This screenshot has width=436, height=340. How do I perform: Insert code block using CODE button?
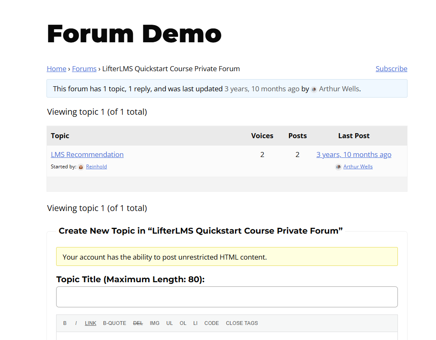(x=212, y=323)
